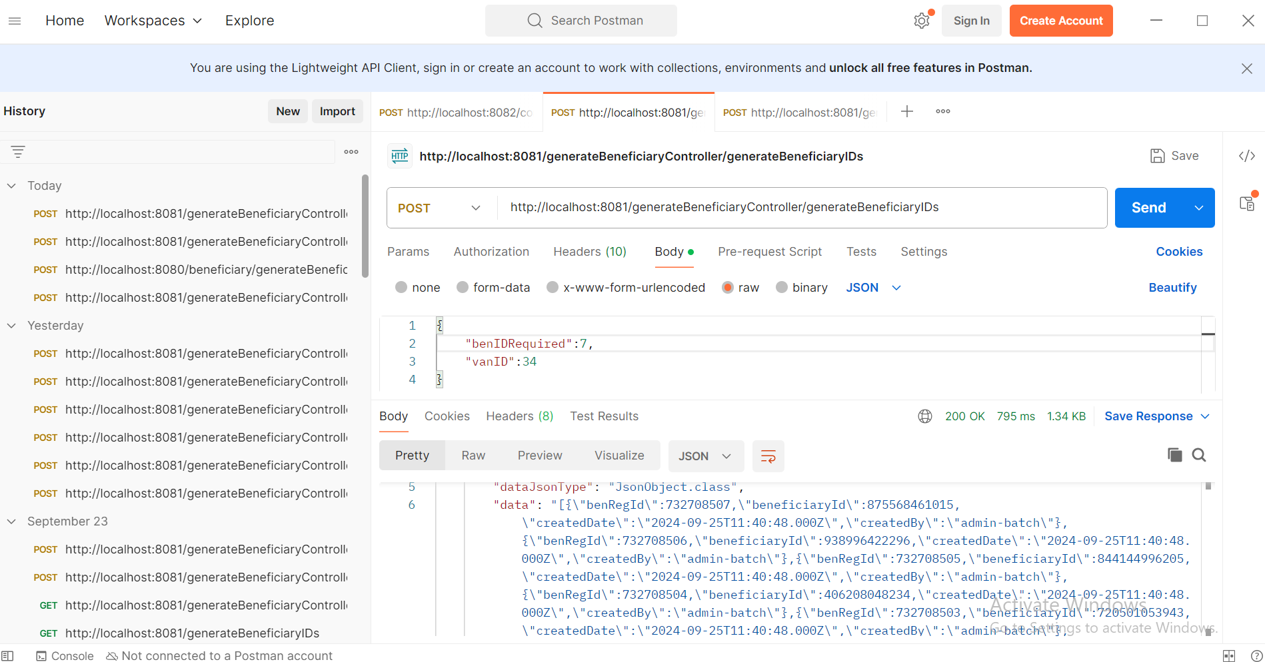Image resolution: width=1265 pixels, height=662 pixels.
Task: Click the request URL input field
Action: coord(802,208)
